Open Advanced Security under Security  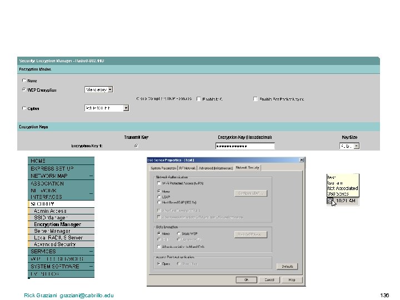pyautogui.click(x=61, y=244)
